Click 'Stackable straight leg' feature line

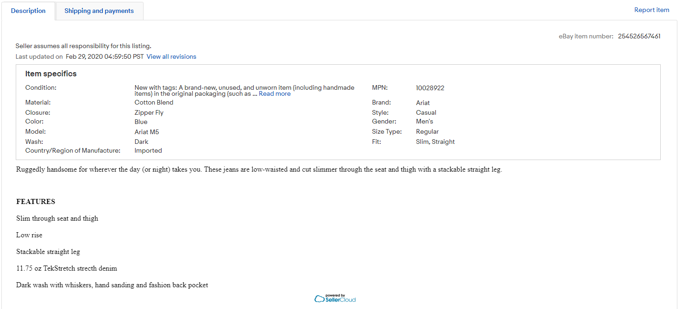[x=48, y=252]
